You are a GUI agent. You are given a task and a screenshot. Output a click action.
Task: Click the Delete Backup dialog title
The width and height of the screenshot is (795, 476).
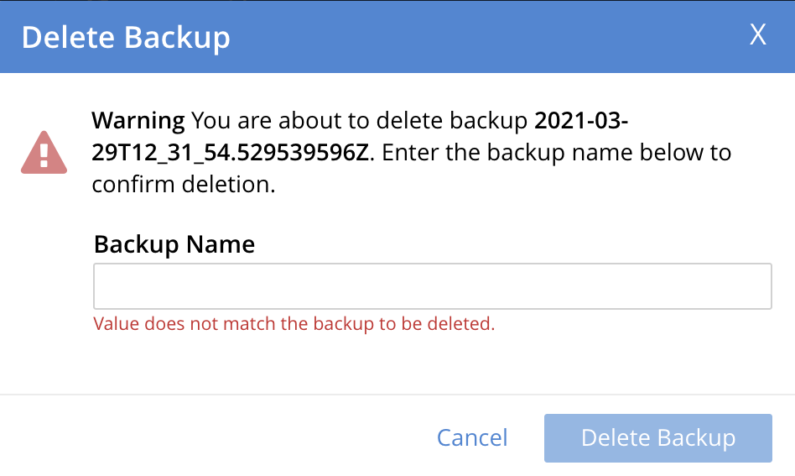coord(126,38)
